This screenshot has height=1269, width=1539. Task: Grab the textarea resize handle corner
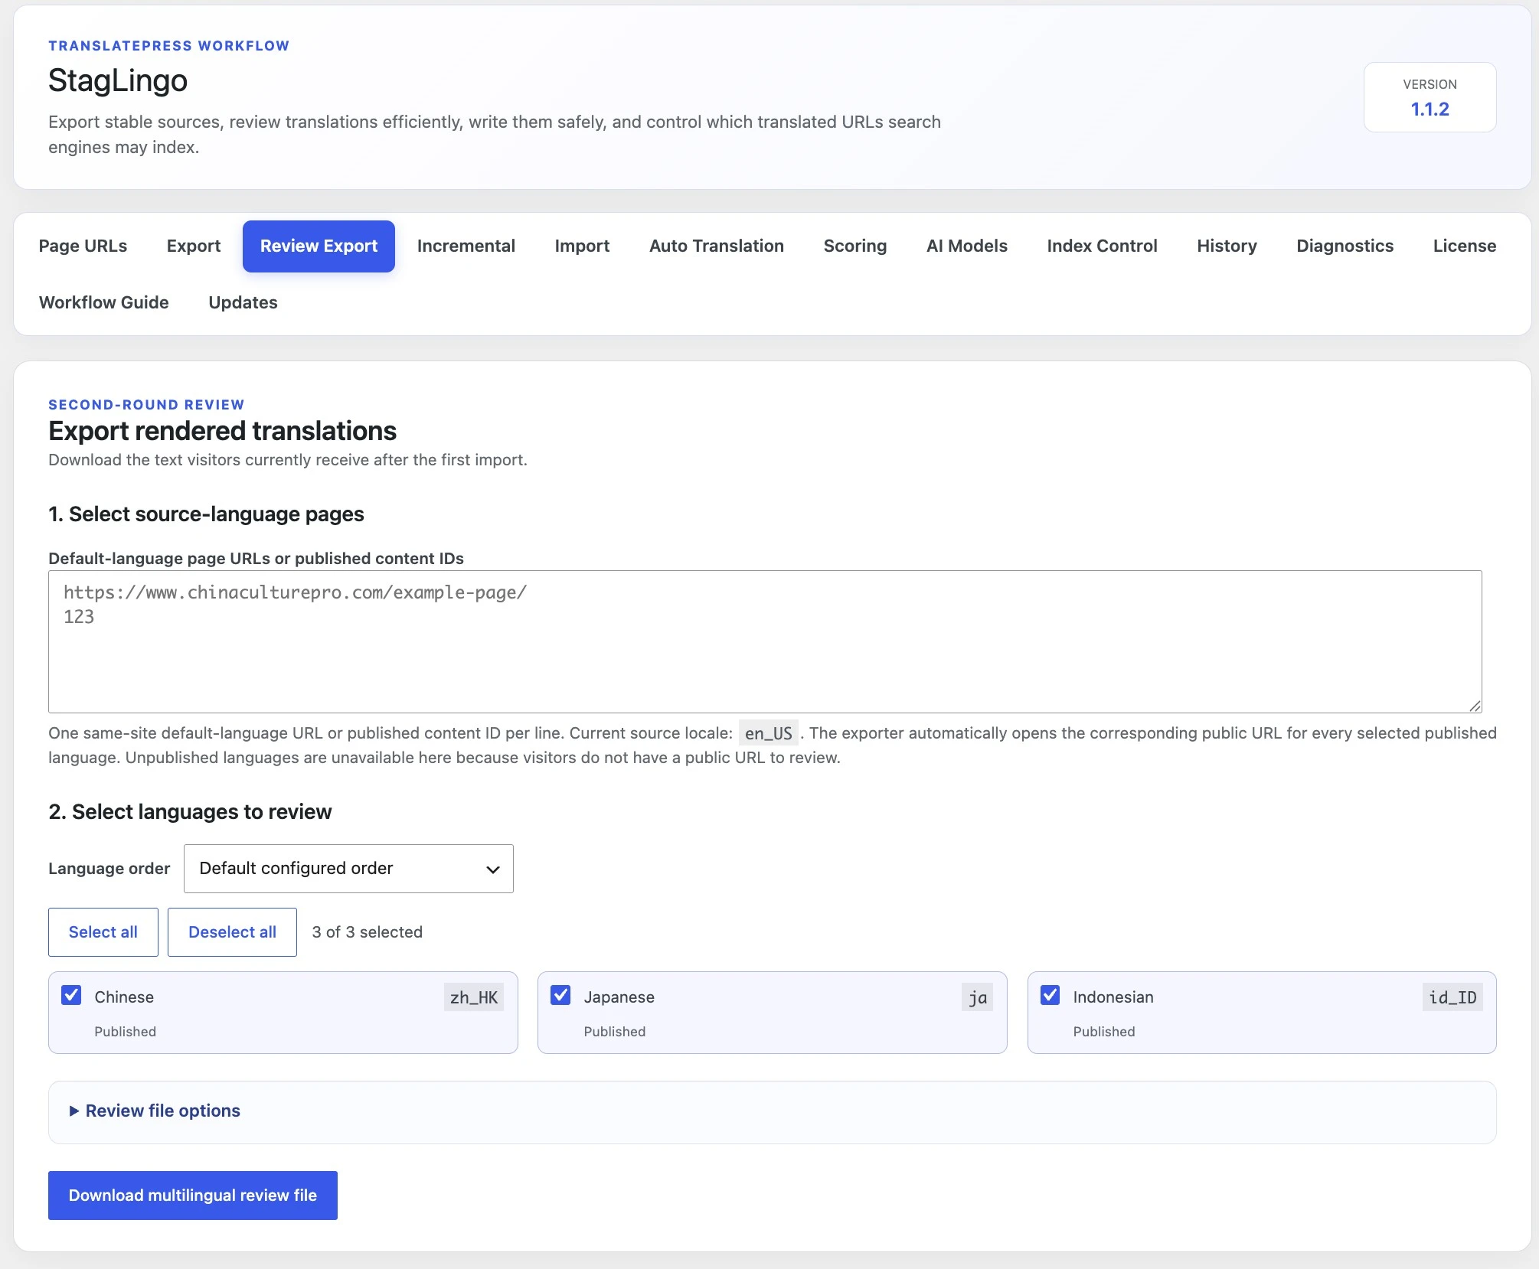1475,706
